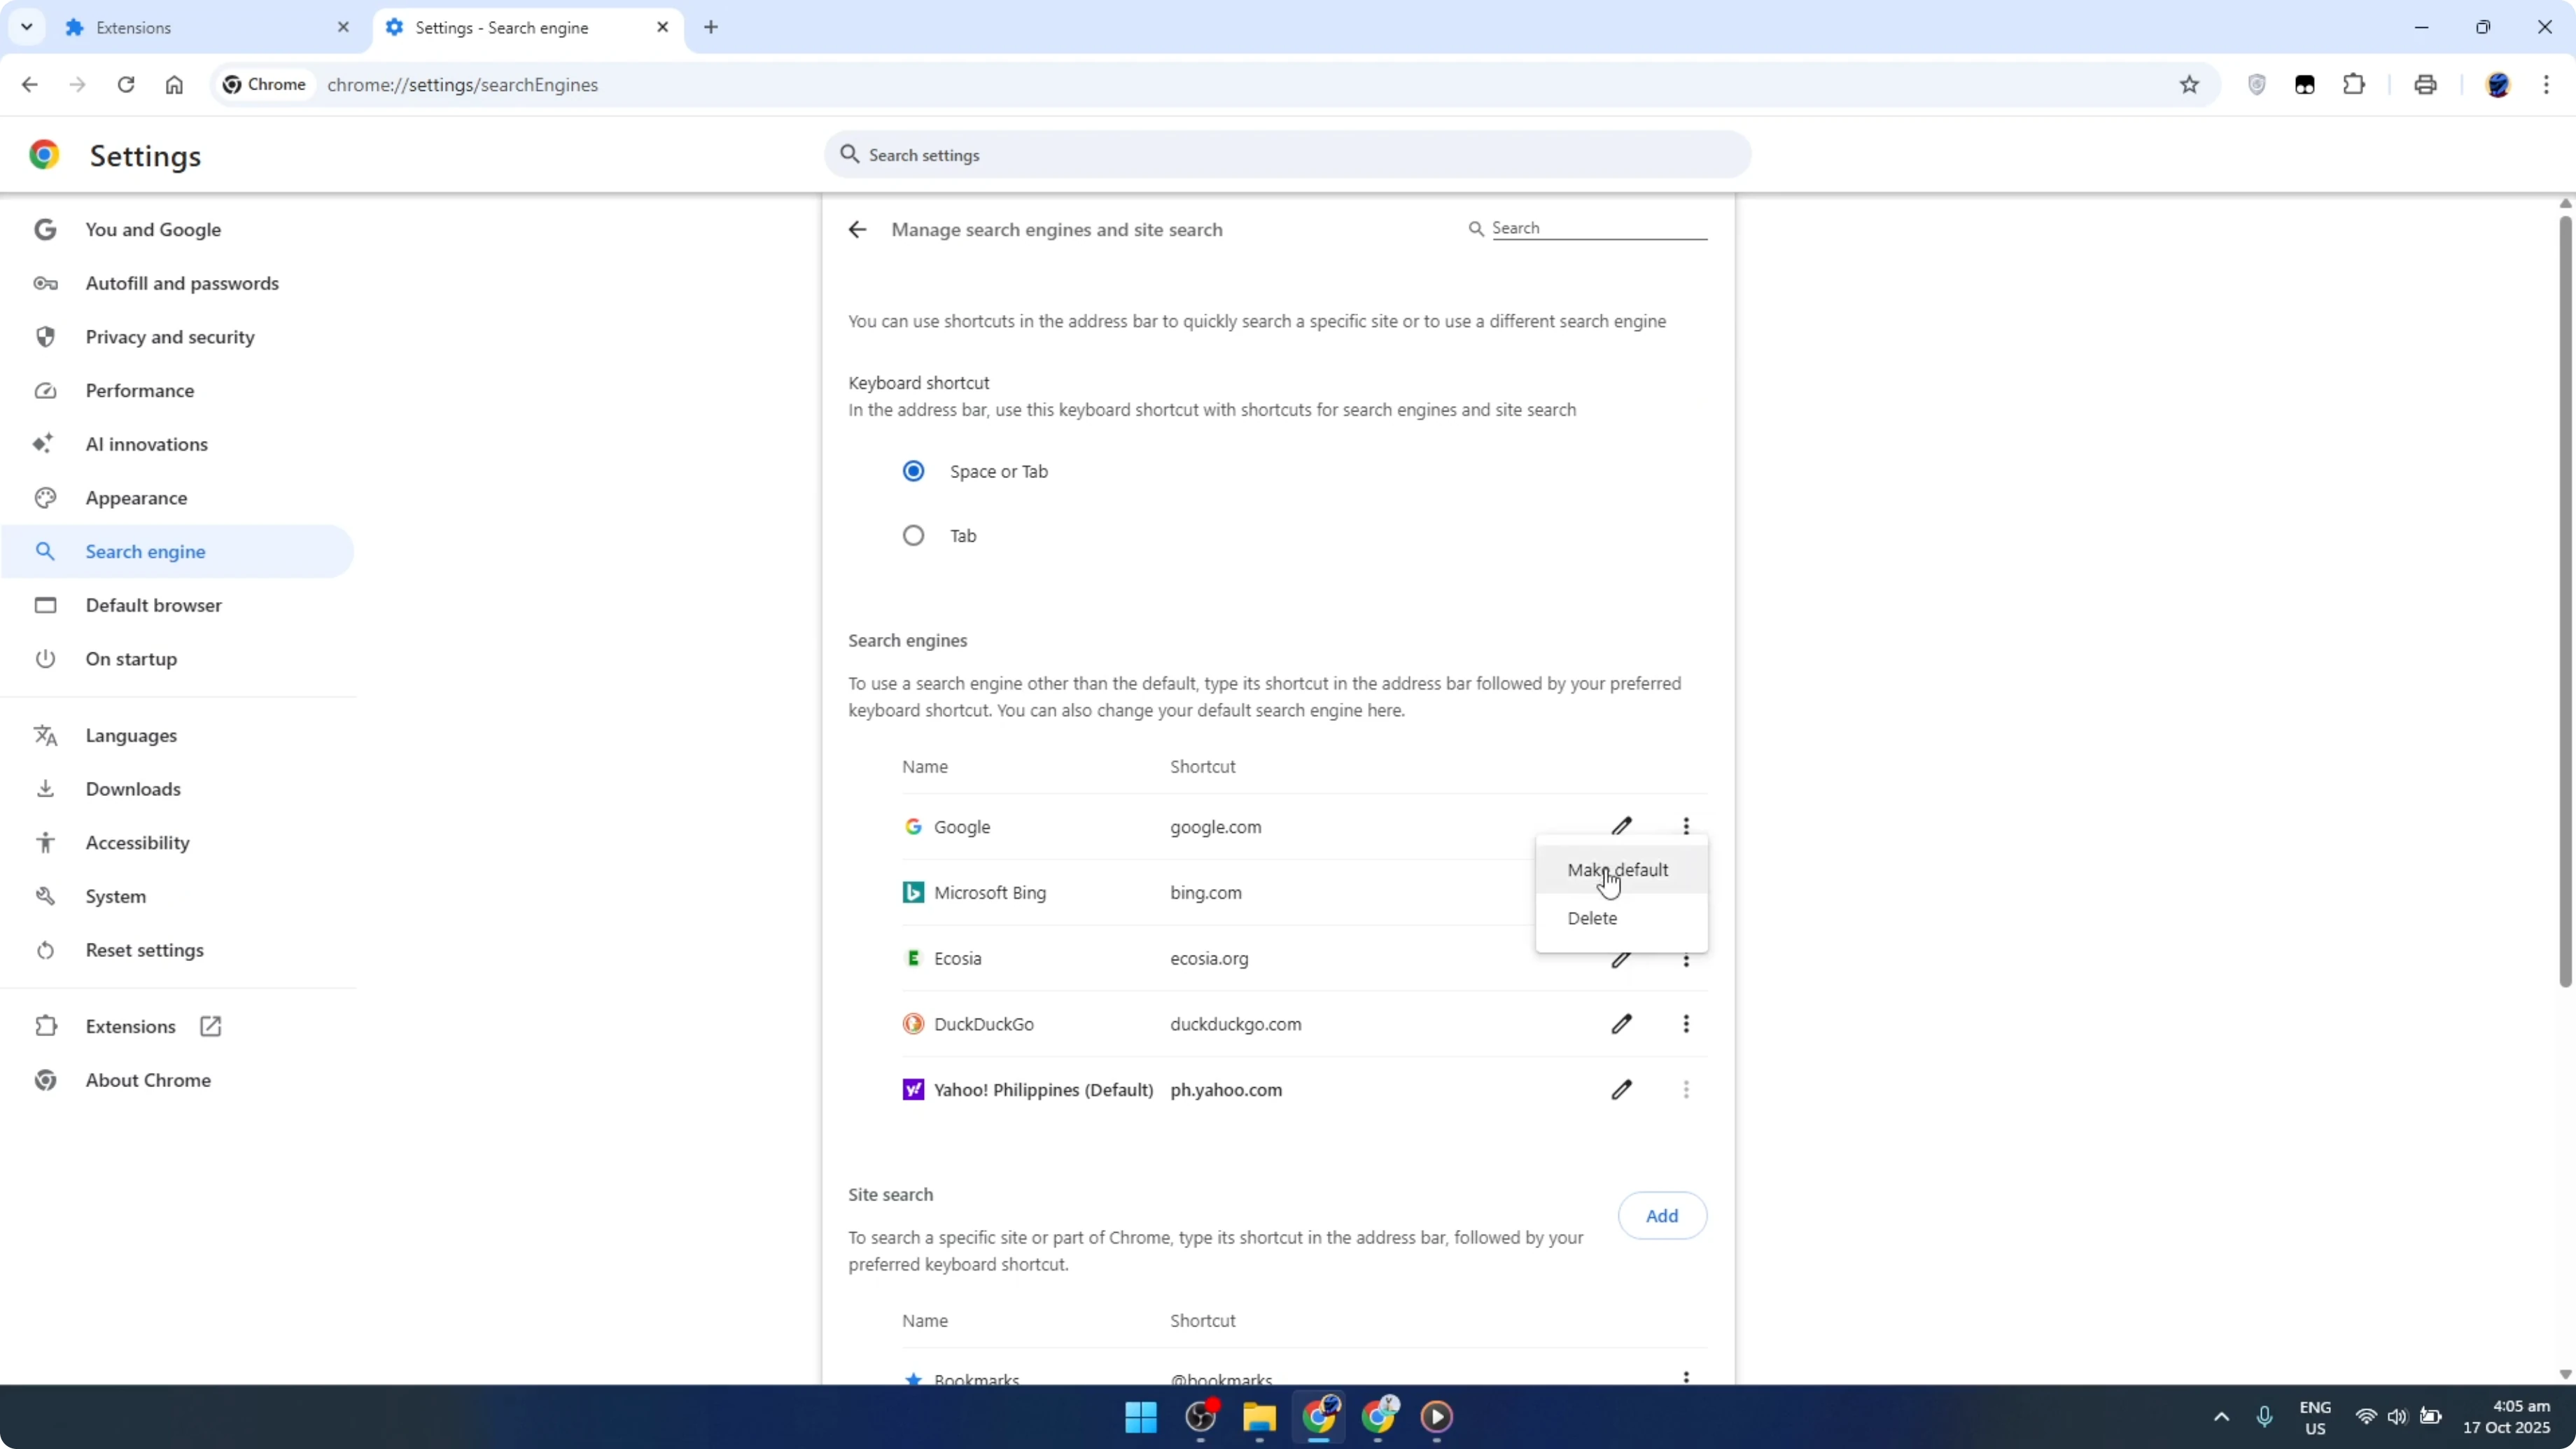
Task: Click the printer icon in toolbar
Action: click(x=2425, y=85)
